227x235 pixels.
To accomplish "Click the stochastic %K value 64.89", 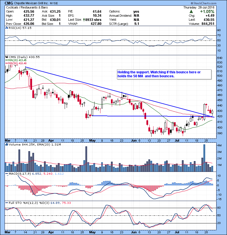I will pos(54,203).
